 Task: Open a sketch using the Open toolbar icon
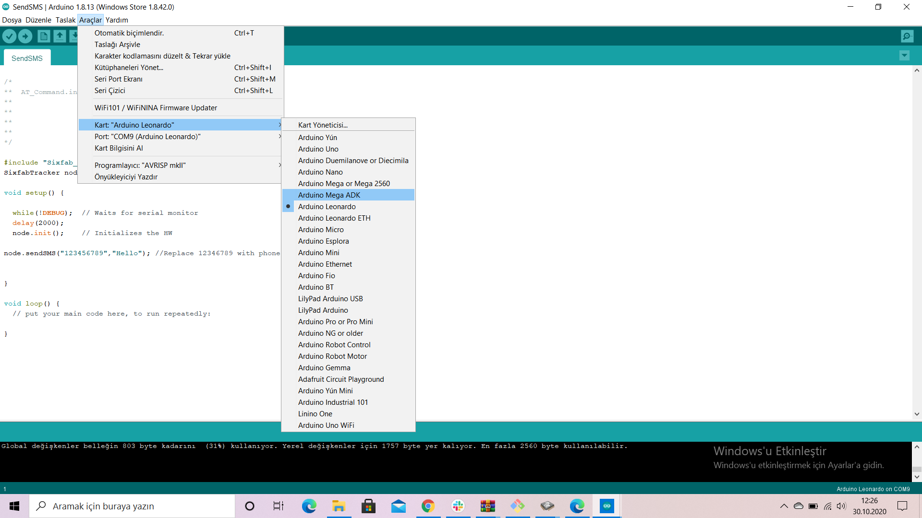point(60,36)
